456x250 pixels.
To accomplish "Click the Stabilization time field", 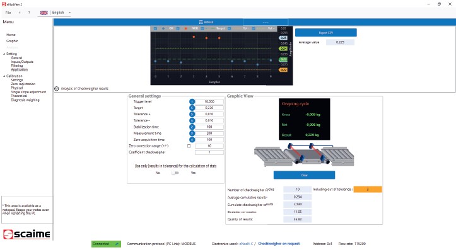I will pos(209,127).
